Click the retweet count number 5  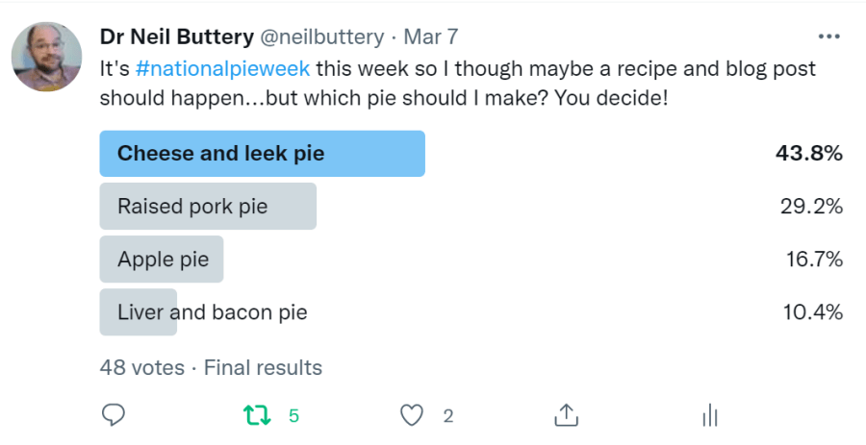coord(294,416)
